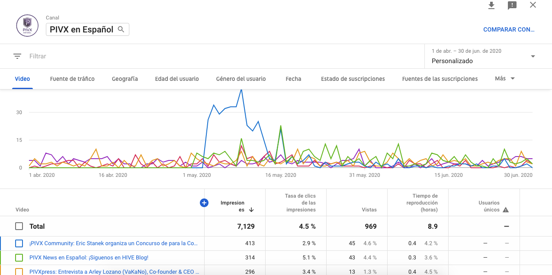
Task: Switch to Fecha tab
Action: [293, 79]
